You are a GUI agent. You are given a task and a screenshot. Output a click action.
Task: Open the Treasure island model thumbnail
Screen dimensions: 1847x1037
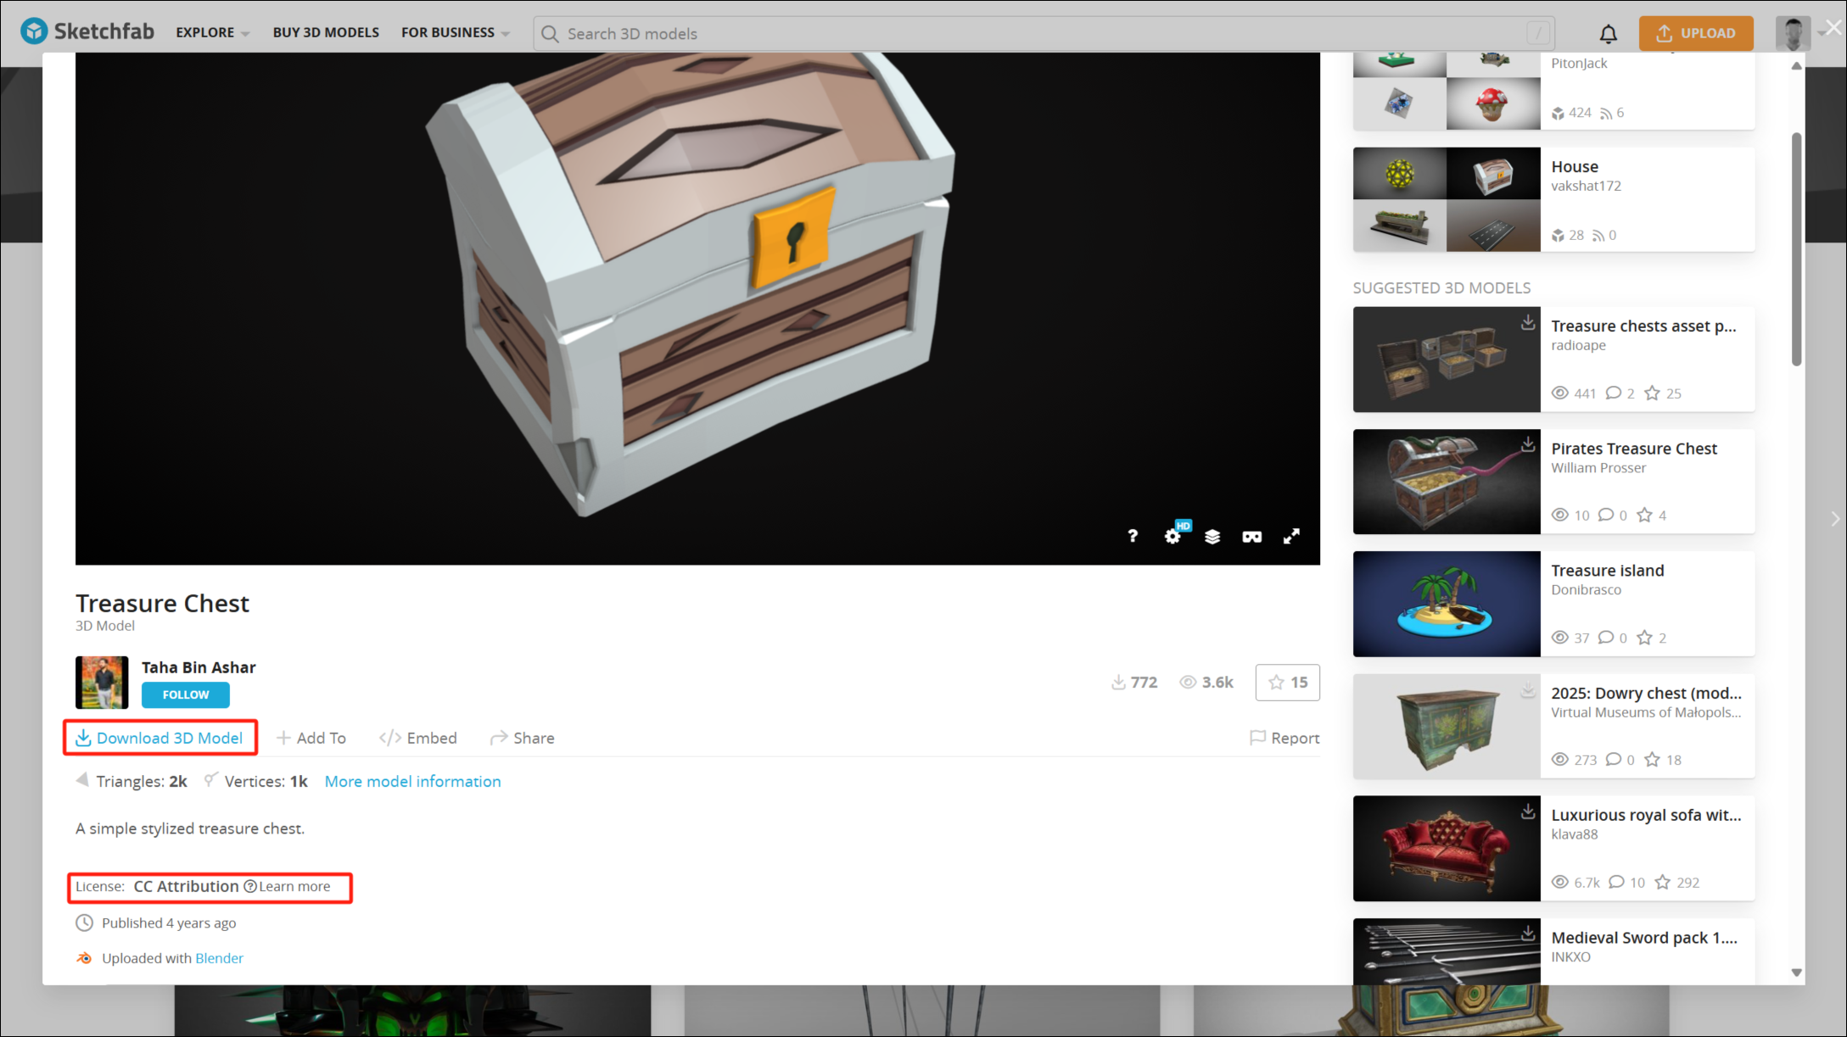click(x=1446, y=604)
